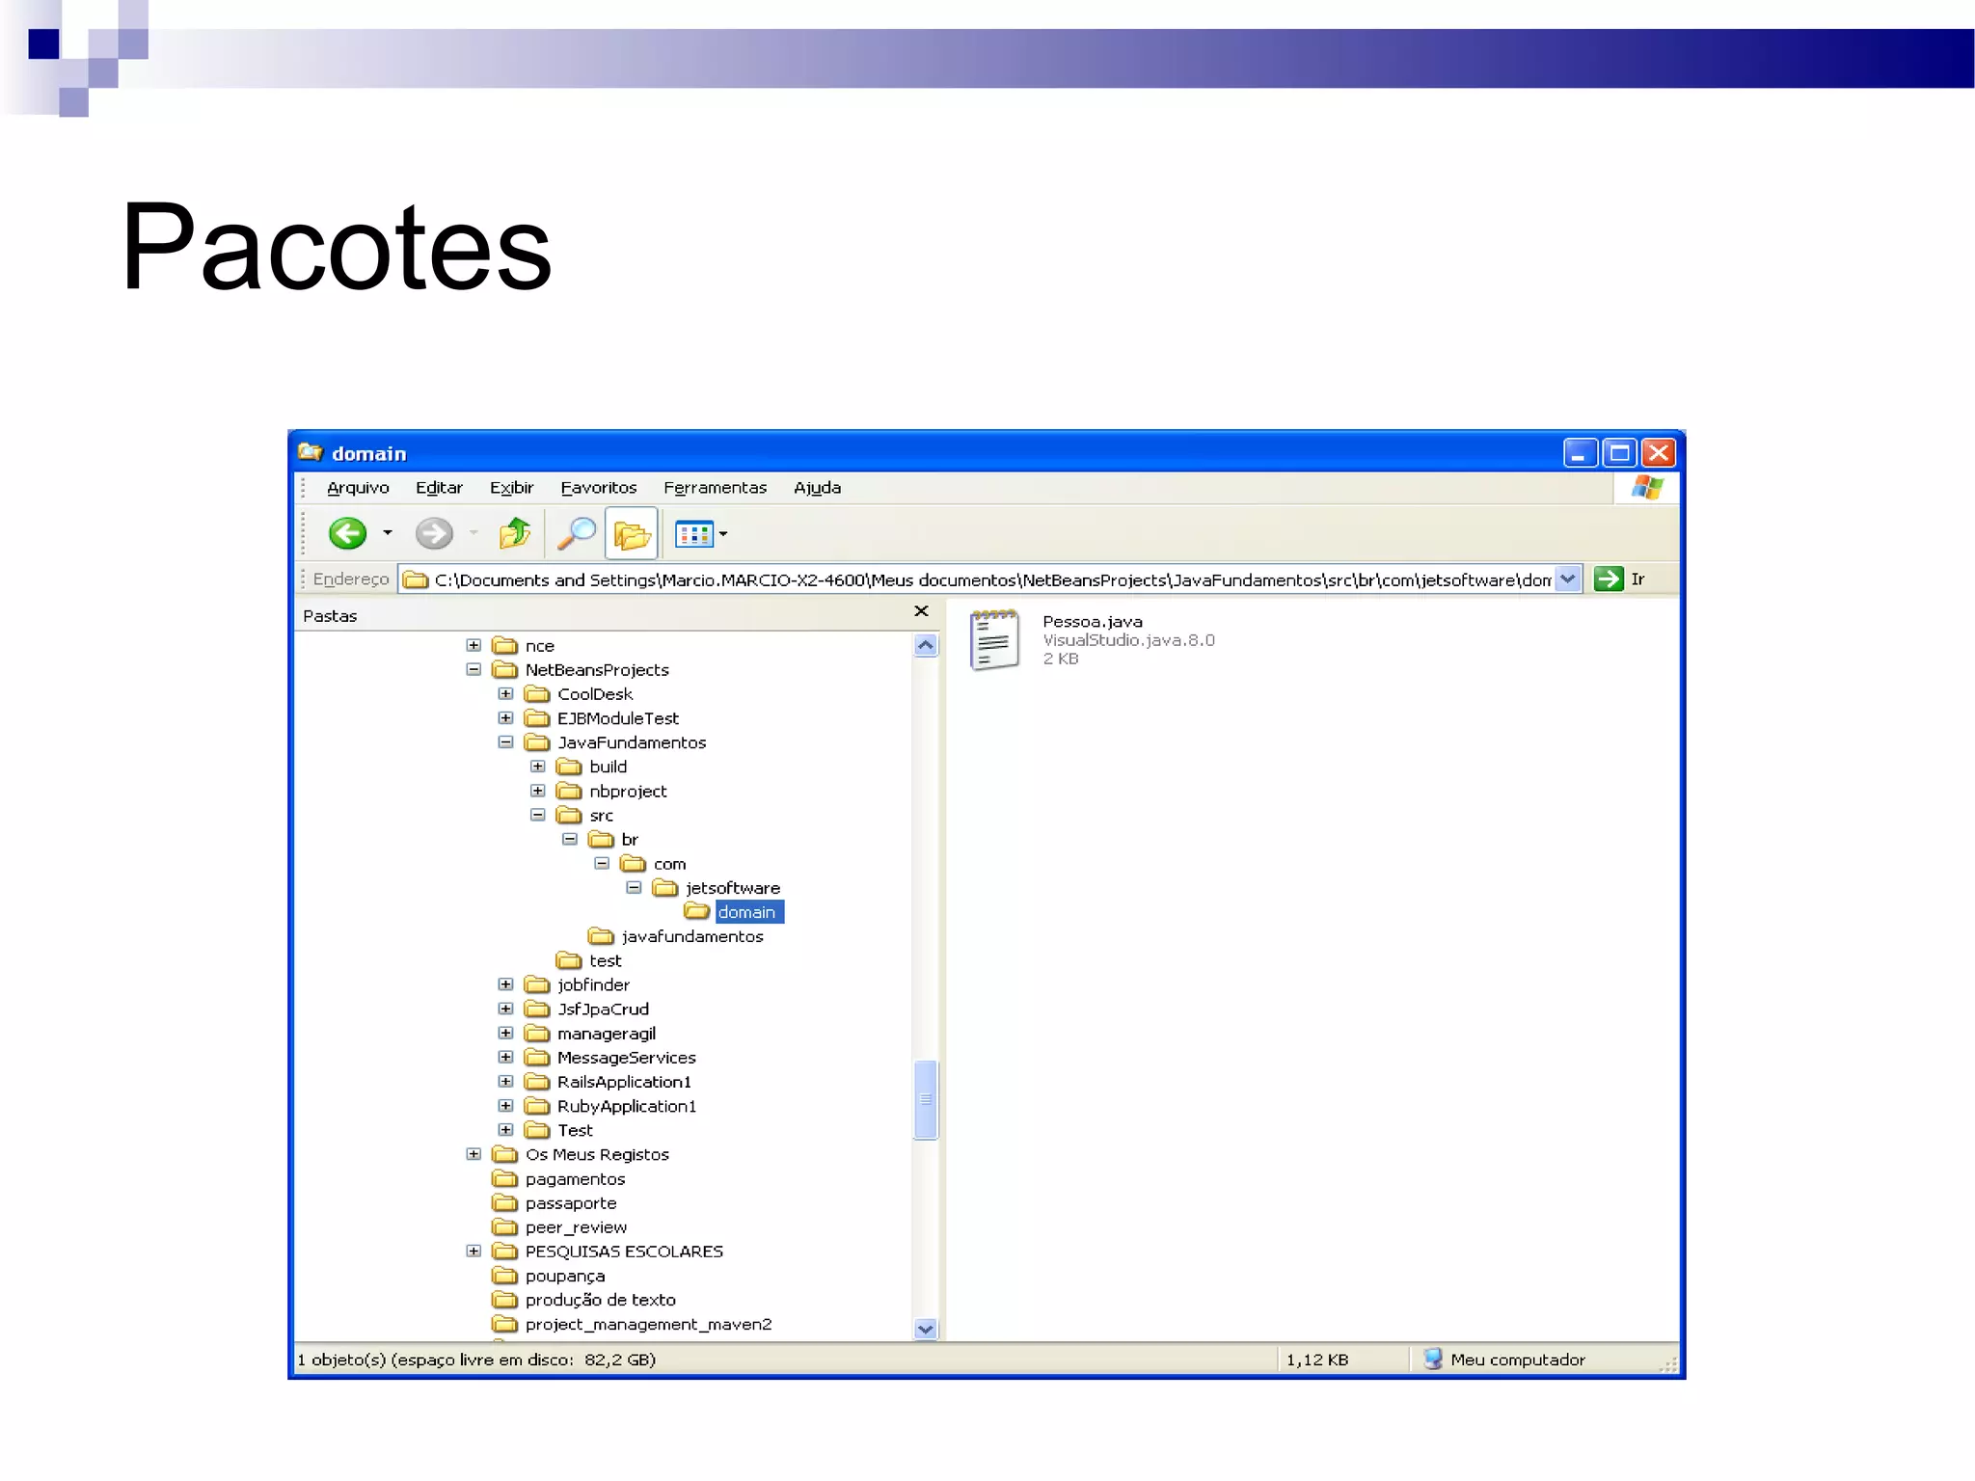
Task: Collapse the br folder node
Action: coord(570,839)
